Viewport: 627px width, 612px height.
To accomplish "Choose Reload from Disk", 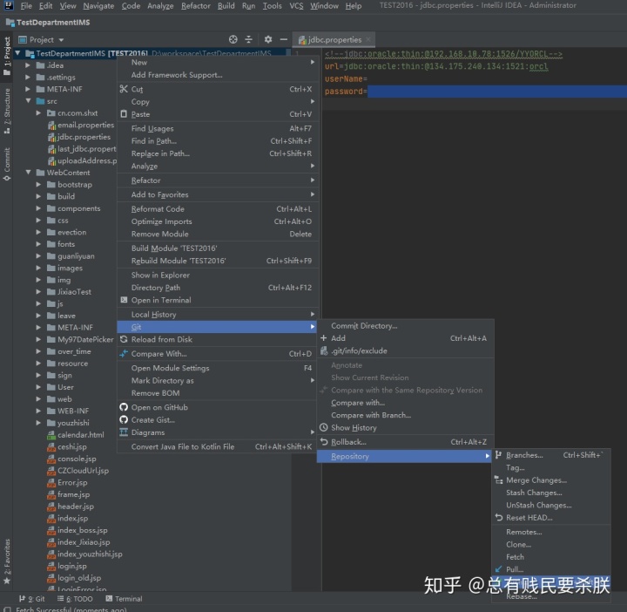I will click(x=218, y=339).
